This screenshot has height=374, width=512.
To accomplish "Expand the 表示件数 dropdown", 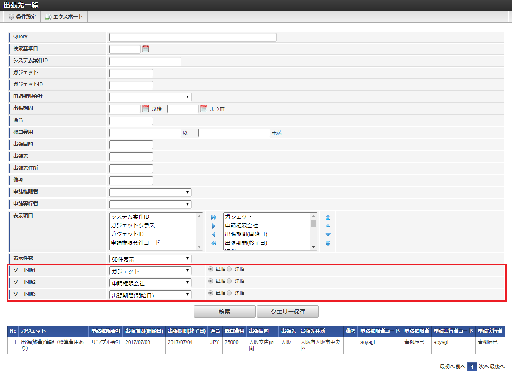I will pos(150,259).
